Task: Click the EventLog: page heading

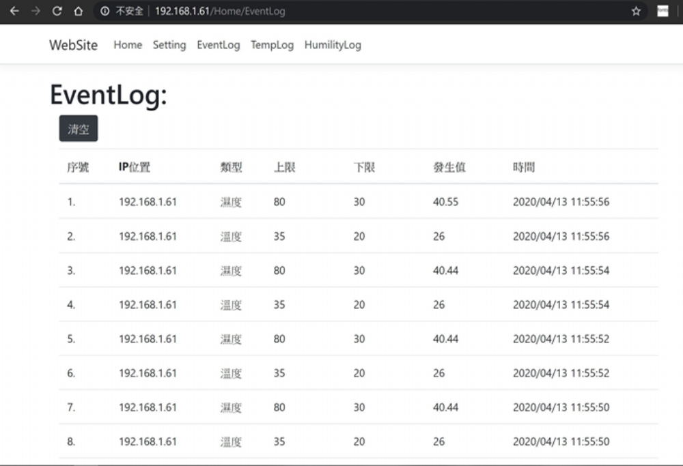Action: pos(109,95)
